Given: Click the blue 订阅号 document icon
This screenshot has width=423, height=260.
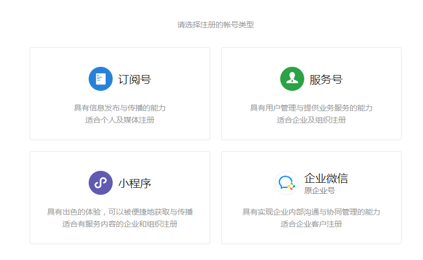Looking at the screenshot, I should 101,79.
